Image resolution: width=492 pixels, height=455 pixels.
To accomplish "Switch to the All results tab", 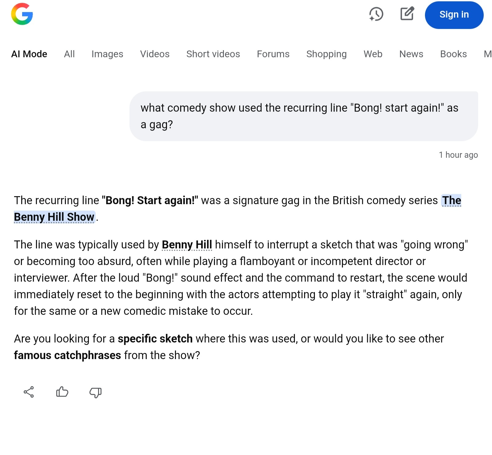I will pos(69,54).
